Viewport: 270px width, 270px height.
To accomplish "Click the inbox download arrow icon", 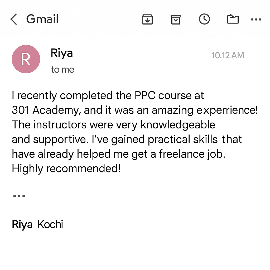I will (x=147, y=19).
